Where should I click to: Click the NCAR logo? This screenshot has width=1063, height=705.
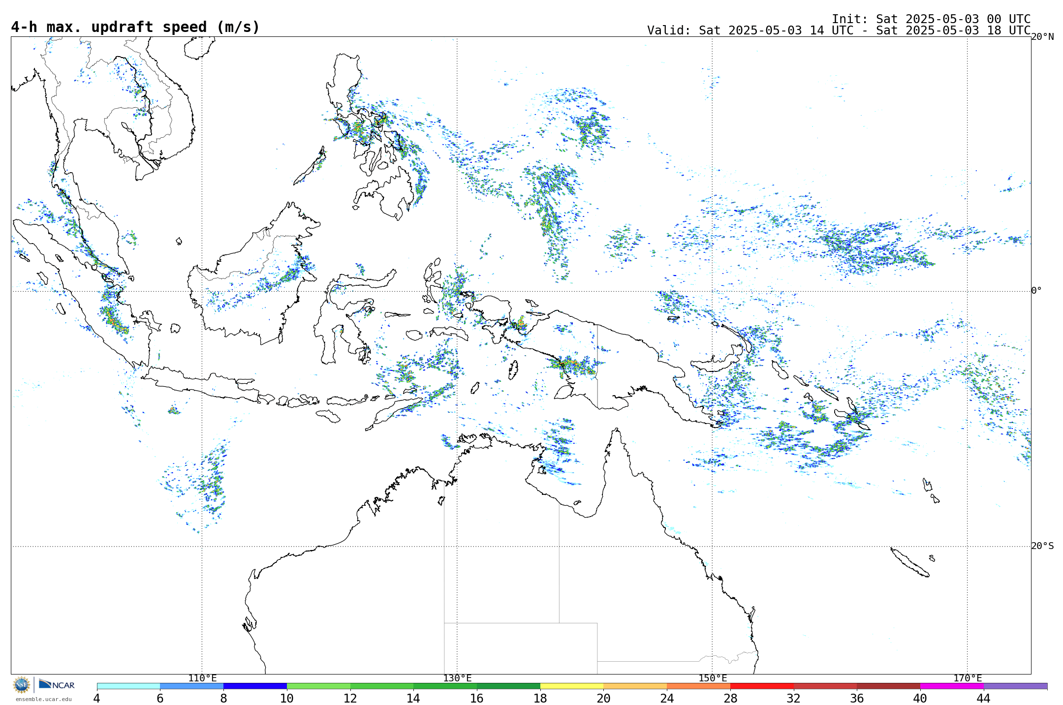(57, 684)
